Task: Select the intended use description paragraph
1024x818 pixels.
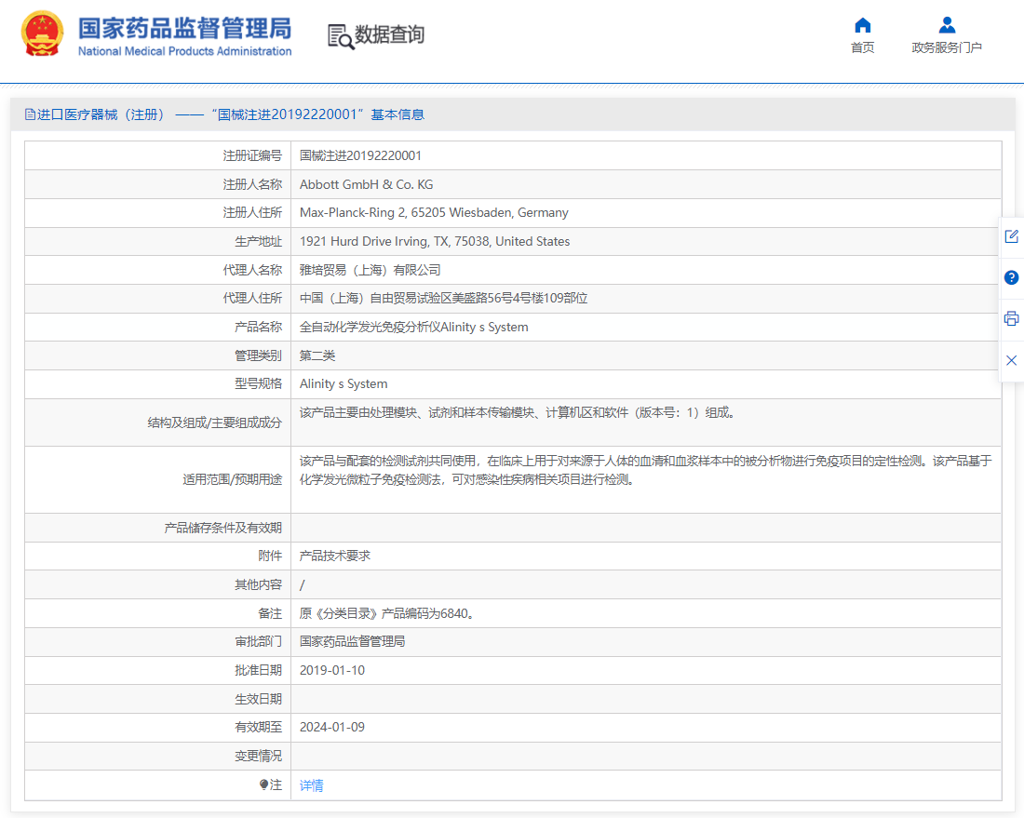Action: click(x=646, y=470)
